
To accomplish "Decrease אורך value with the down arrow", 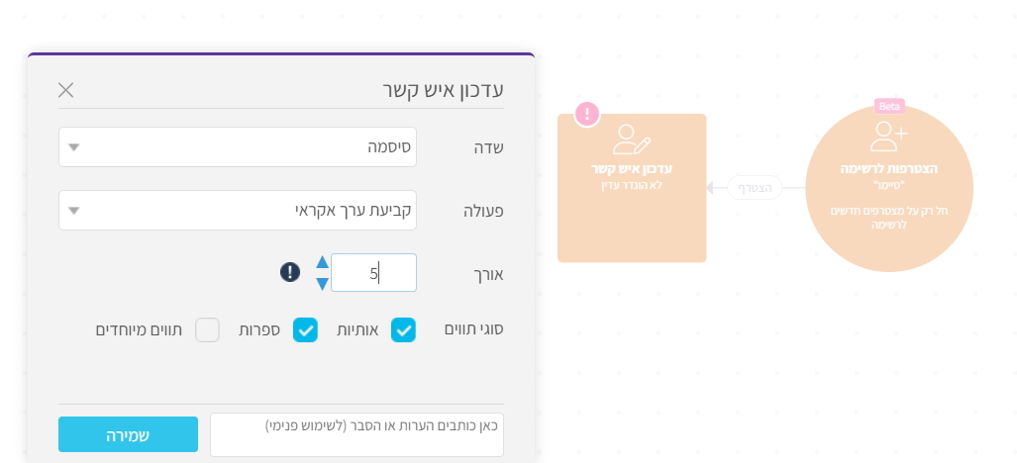I will tap(322, 284).
